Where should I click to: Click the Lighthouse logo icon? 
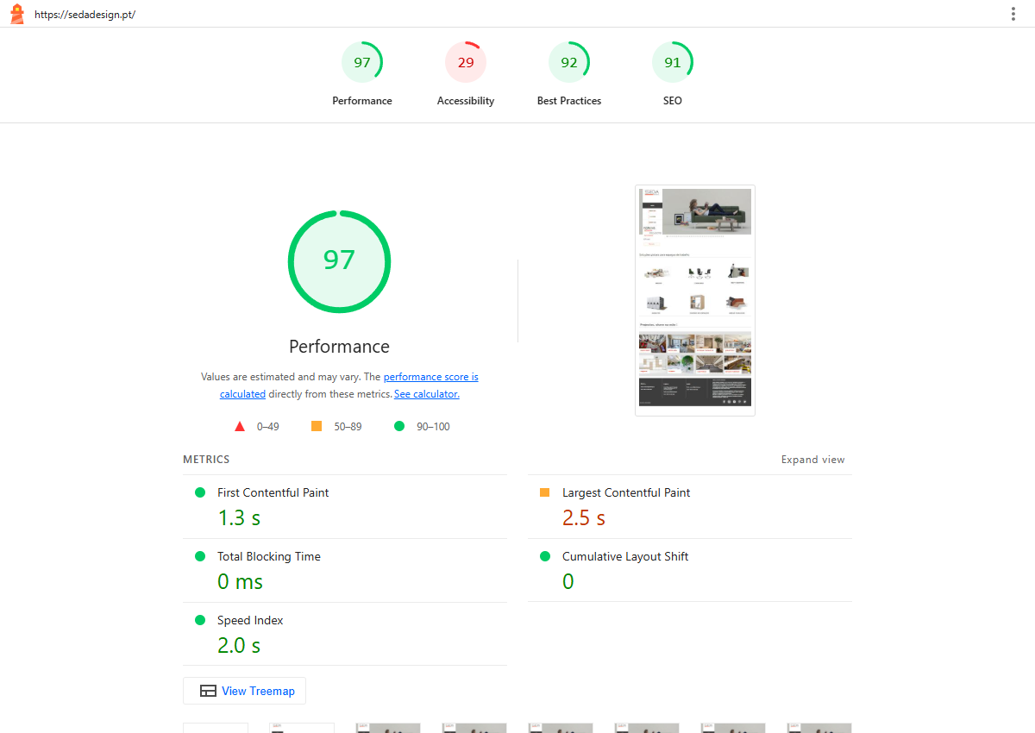click(x=16, y=14)
